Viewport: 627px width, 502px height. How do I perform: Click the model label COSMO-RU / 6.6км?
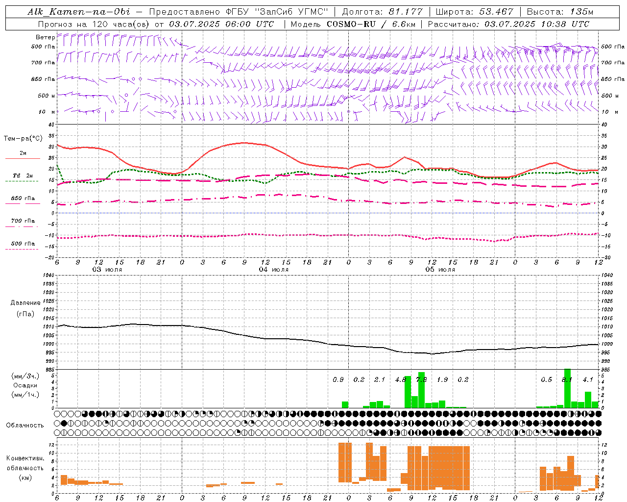pos(371,24)
